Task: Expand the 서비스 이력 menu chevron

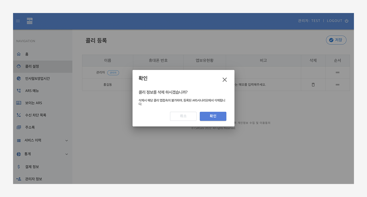Action: 67,141
